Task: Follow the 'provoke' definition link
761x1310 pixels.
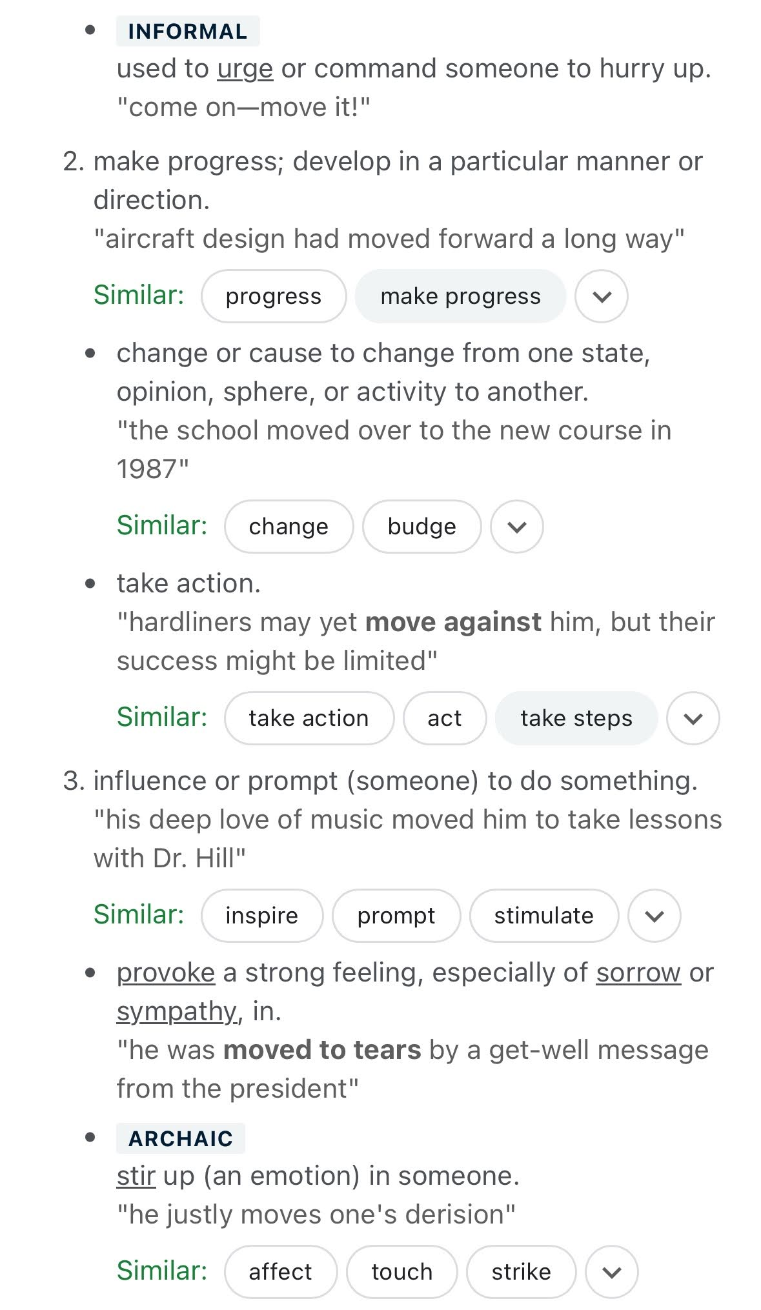Action: point(165,972)
